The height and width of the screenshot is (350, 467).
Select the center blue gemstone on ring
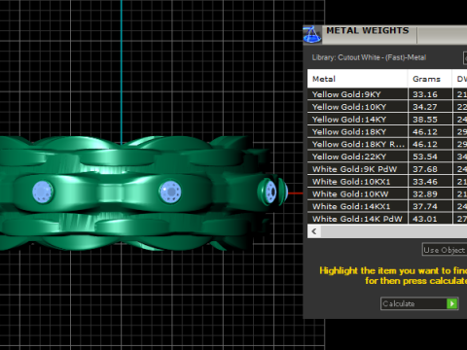tap(170, 192)
